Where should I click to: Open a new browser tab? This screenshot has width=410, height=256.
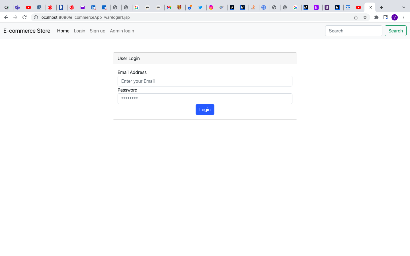pyautogui.click(x=382, y=7)
